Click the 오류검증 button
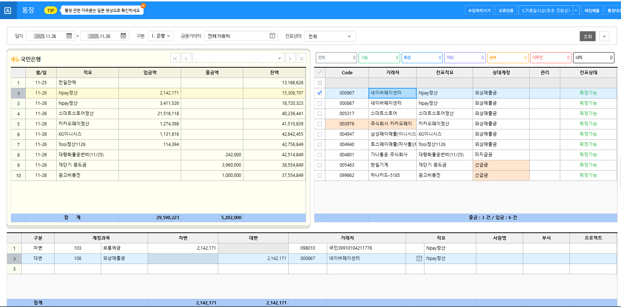The image size is (621, 307). pyautogui.click(x=506, y=11)
